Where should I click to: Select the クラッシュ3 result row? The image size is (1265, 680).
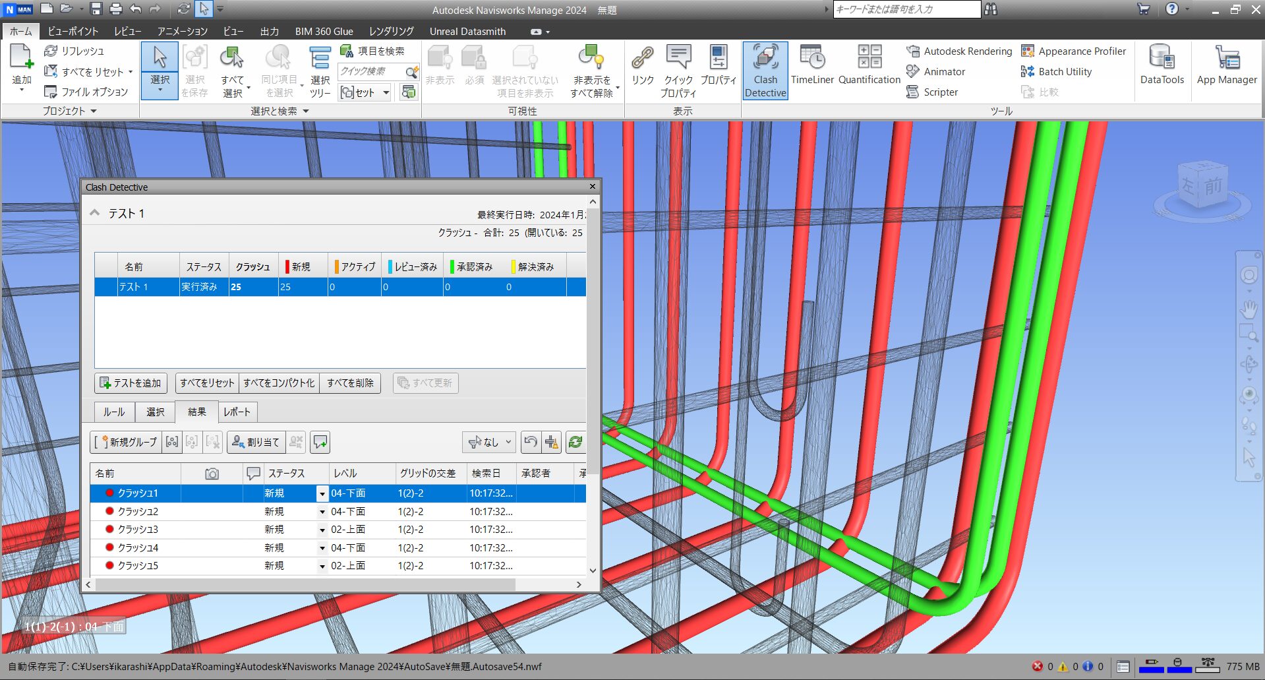(x=338, y=530)
